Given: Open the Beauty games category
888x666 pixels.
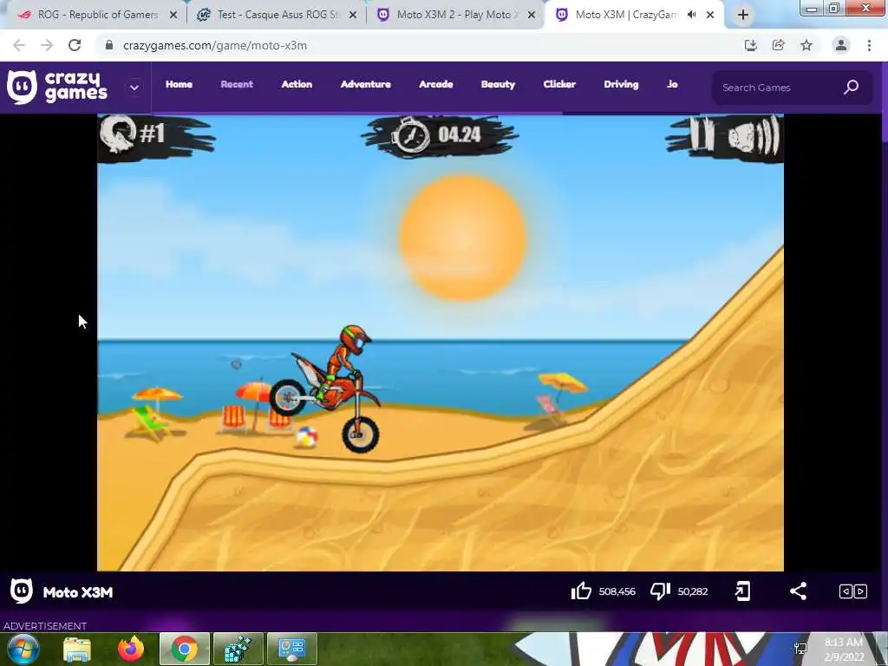Looking at the screenshot, I should [x=499, y=84].
